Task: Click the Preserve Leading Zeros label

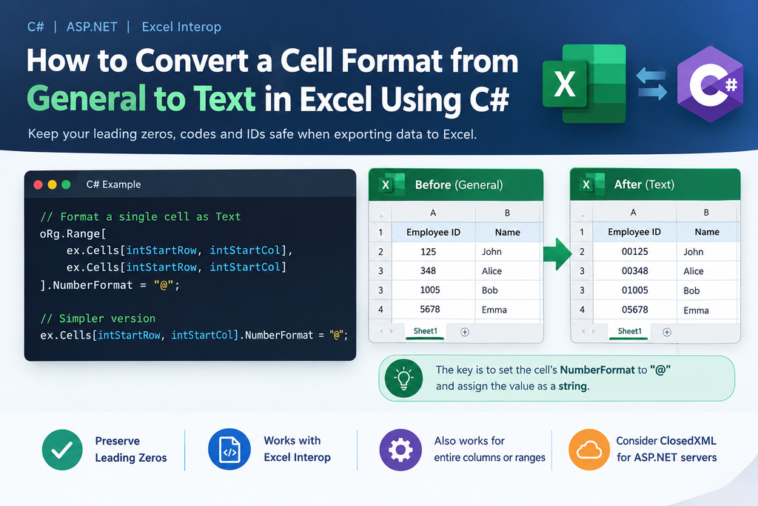Action: point(131,450)
